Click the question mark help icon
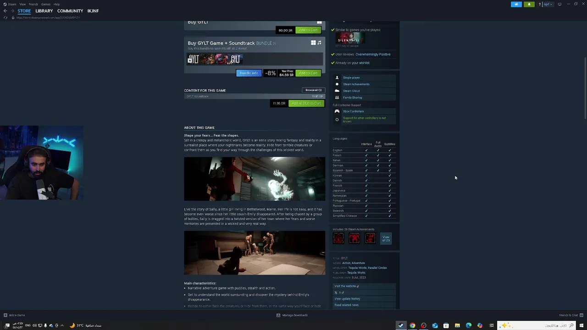587x330 pixels. [540, 4]
